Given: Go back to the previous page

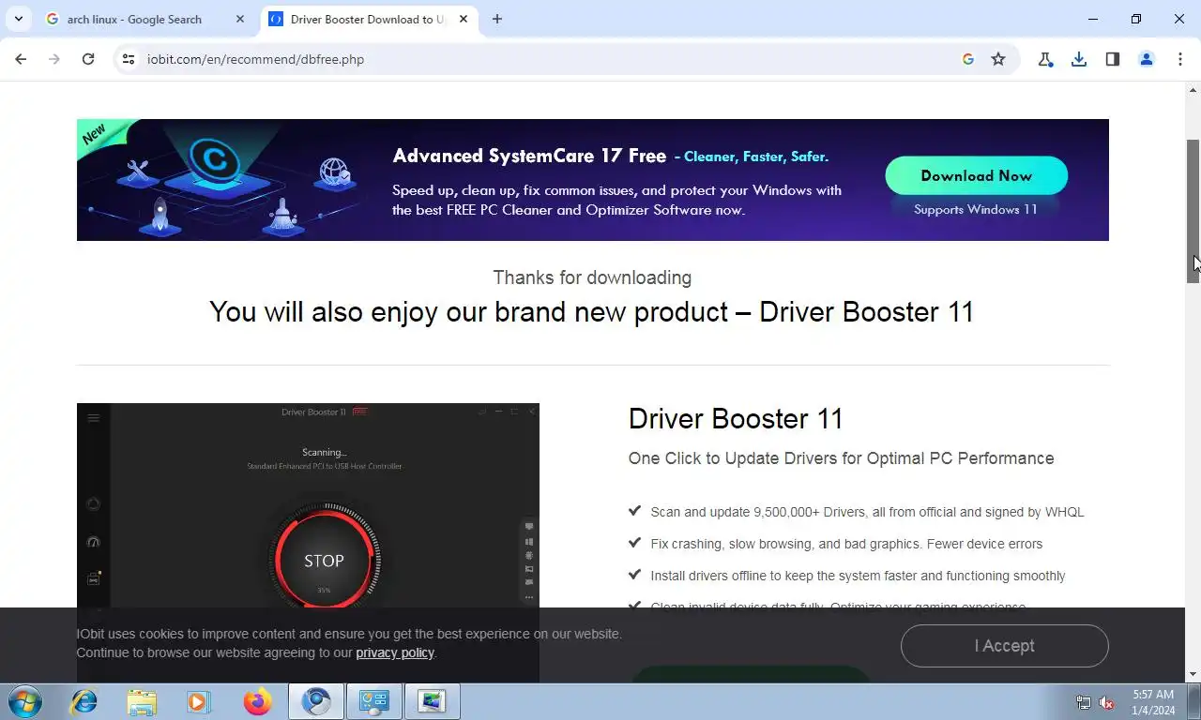Looking at the screenshot, I should tap(21, 59).
